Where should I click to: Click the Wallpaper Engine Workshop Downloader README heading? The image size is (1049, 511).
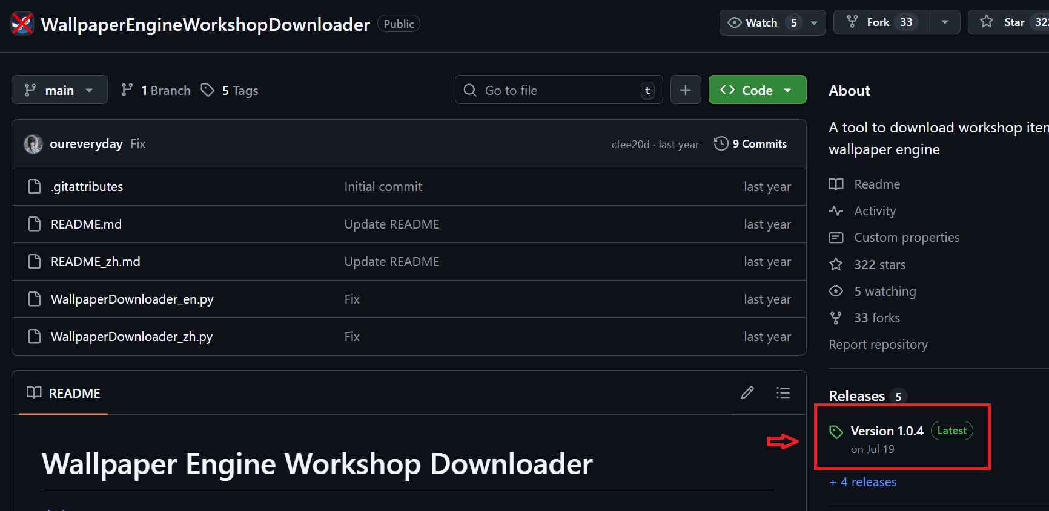pos(317,464)
